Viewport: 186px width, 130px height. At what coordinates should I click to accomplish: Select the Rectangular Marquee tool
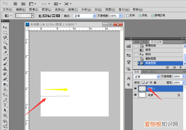point(5,32)
